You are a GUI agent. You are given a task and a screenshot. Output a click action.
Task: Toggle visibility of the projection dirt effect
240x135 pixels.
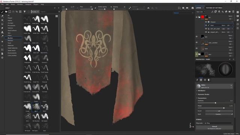click(206, 32)
